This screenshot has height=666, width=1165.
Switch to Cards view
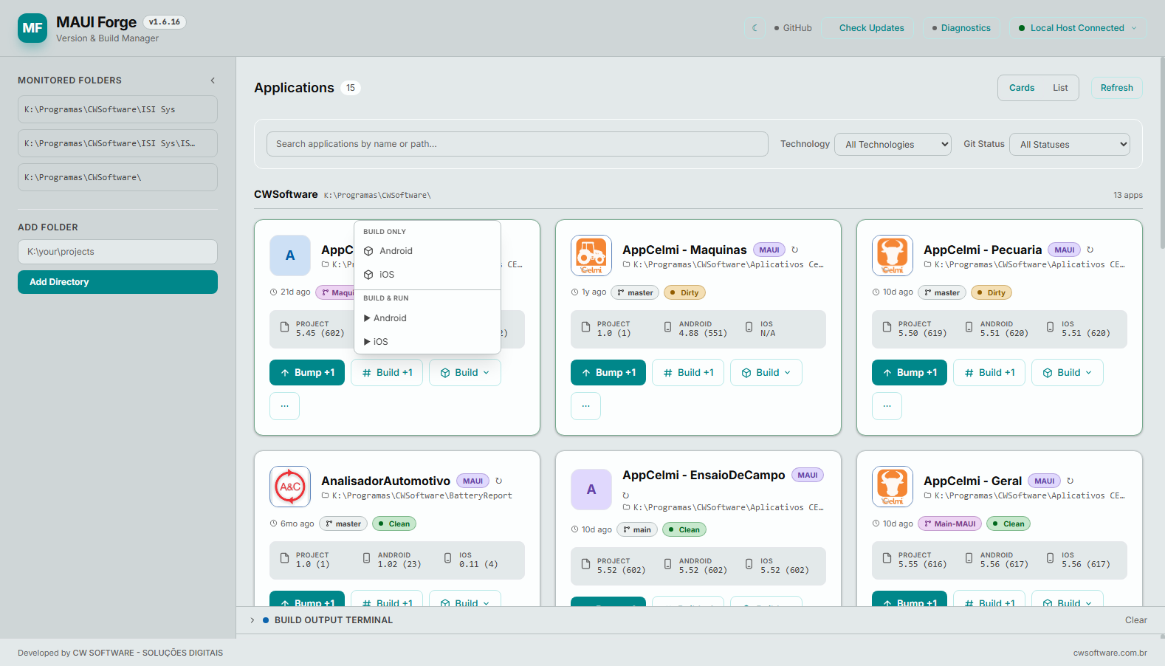[x=1022, y=88]
